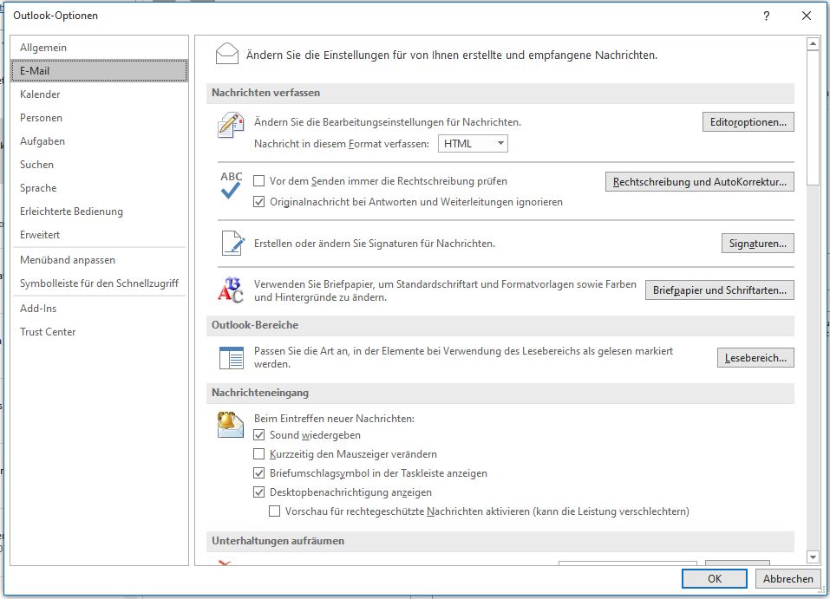Viewport: 830px width, 599px height.
Task: Open Erleichterte Bedienung settings
Action: coord(100,212)
